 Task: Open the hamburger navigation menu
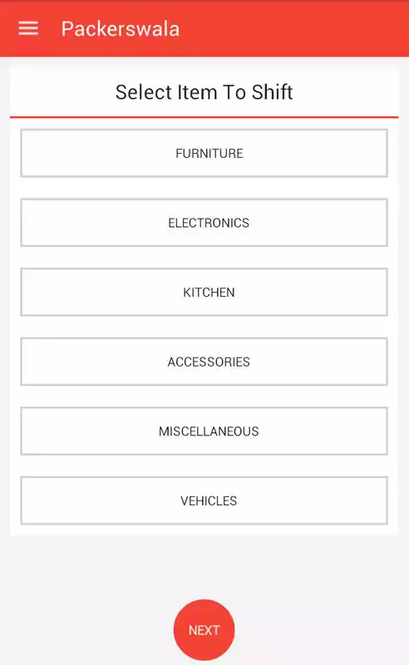coord(28,28)
